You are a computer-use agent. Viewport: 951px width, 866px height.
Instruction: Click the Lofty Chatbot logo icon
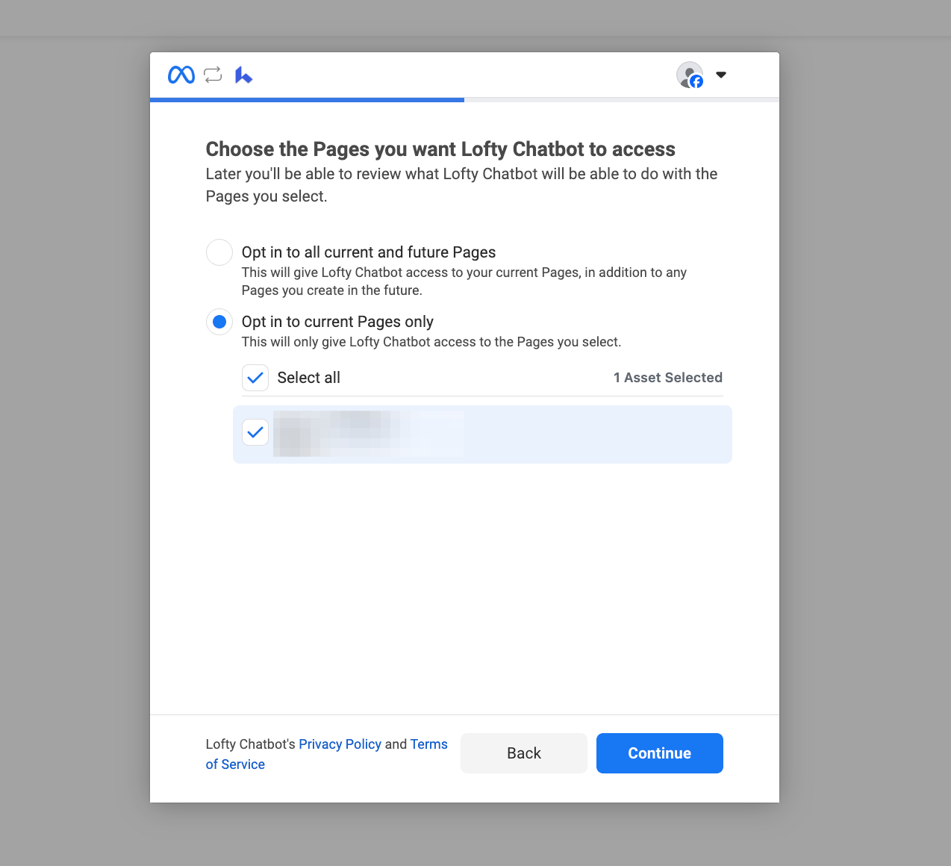click(243, 75)
